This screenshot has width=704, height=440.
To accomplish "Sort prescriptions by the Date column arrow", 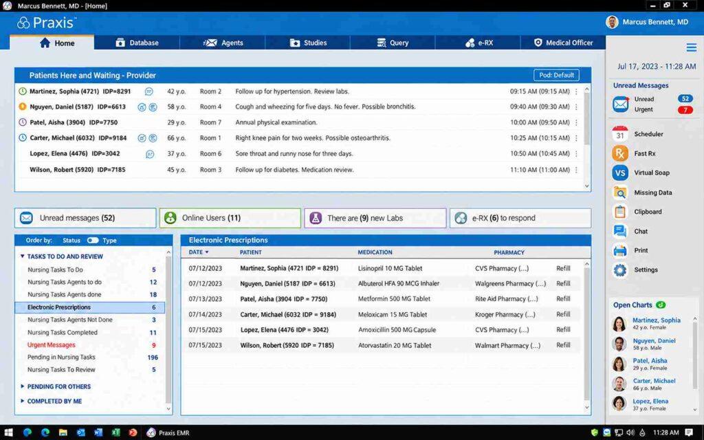I will (207, 252).
